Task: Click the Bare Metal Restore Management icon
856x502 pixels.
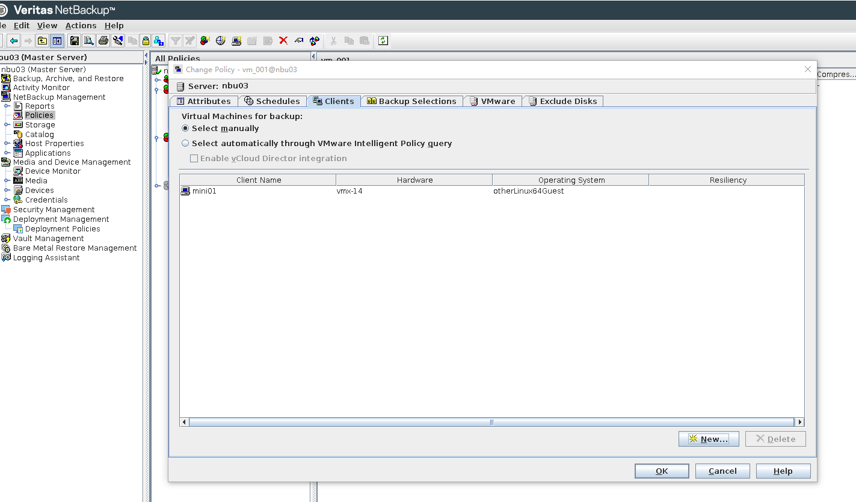Action: click(x=6, y=248)
